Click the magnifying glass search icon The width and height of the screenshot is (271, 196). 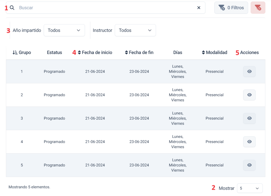pyautogui.click(x=12, y=8)
